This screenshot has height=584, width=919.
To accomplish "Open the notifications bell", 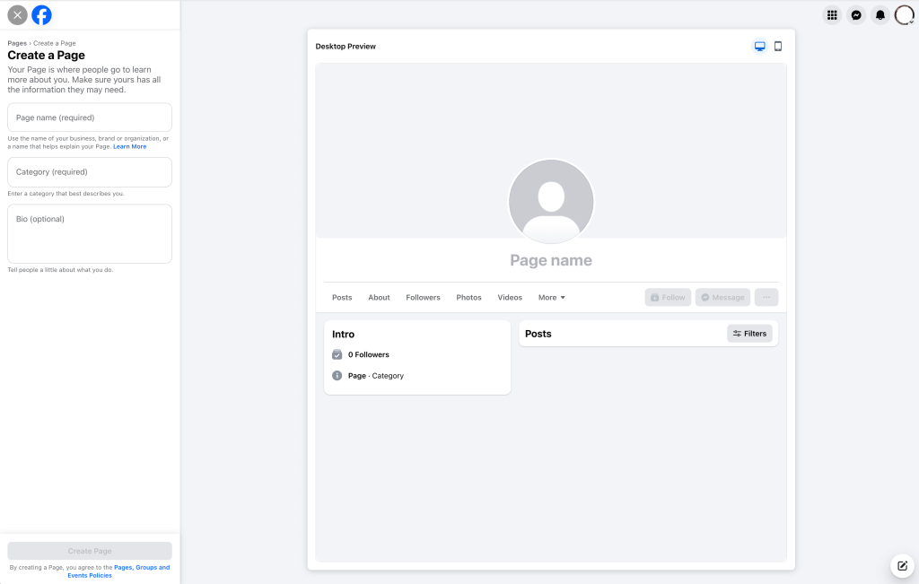I will (880, 15).
